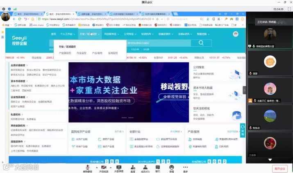293x173 pixels.
Task: Open the 聊天 chat panel
Action: [x=158, y=169]
